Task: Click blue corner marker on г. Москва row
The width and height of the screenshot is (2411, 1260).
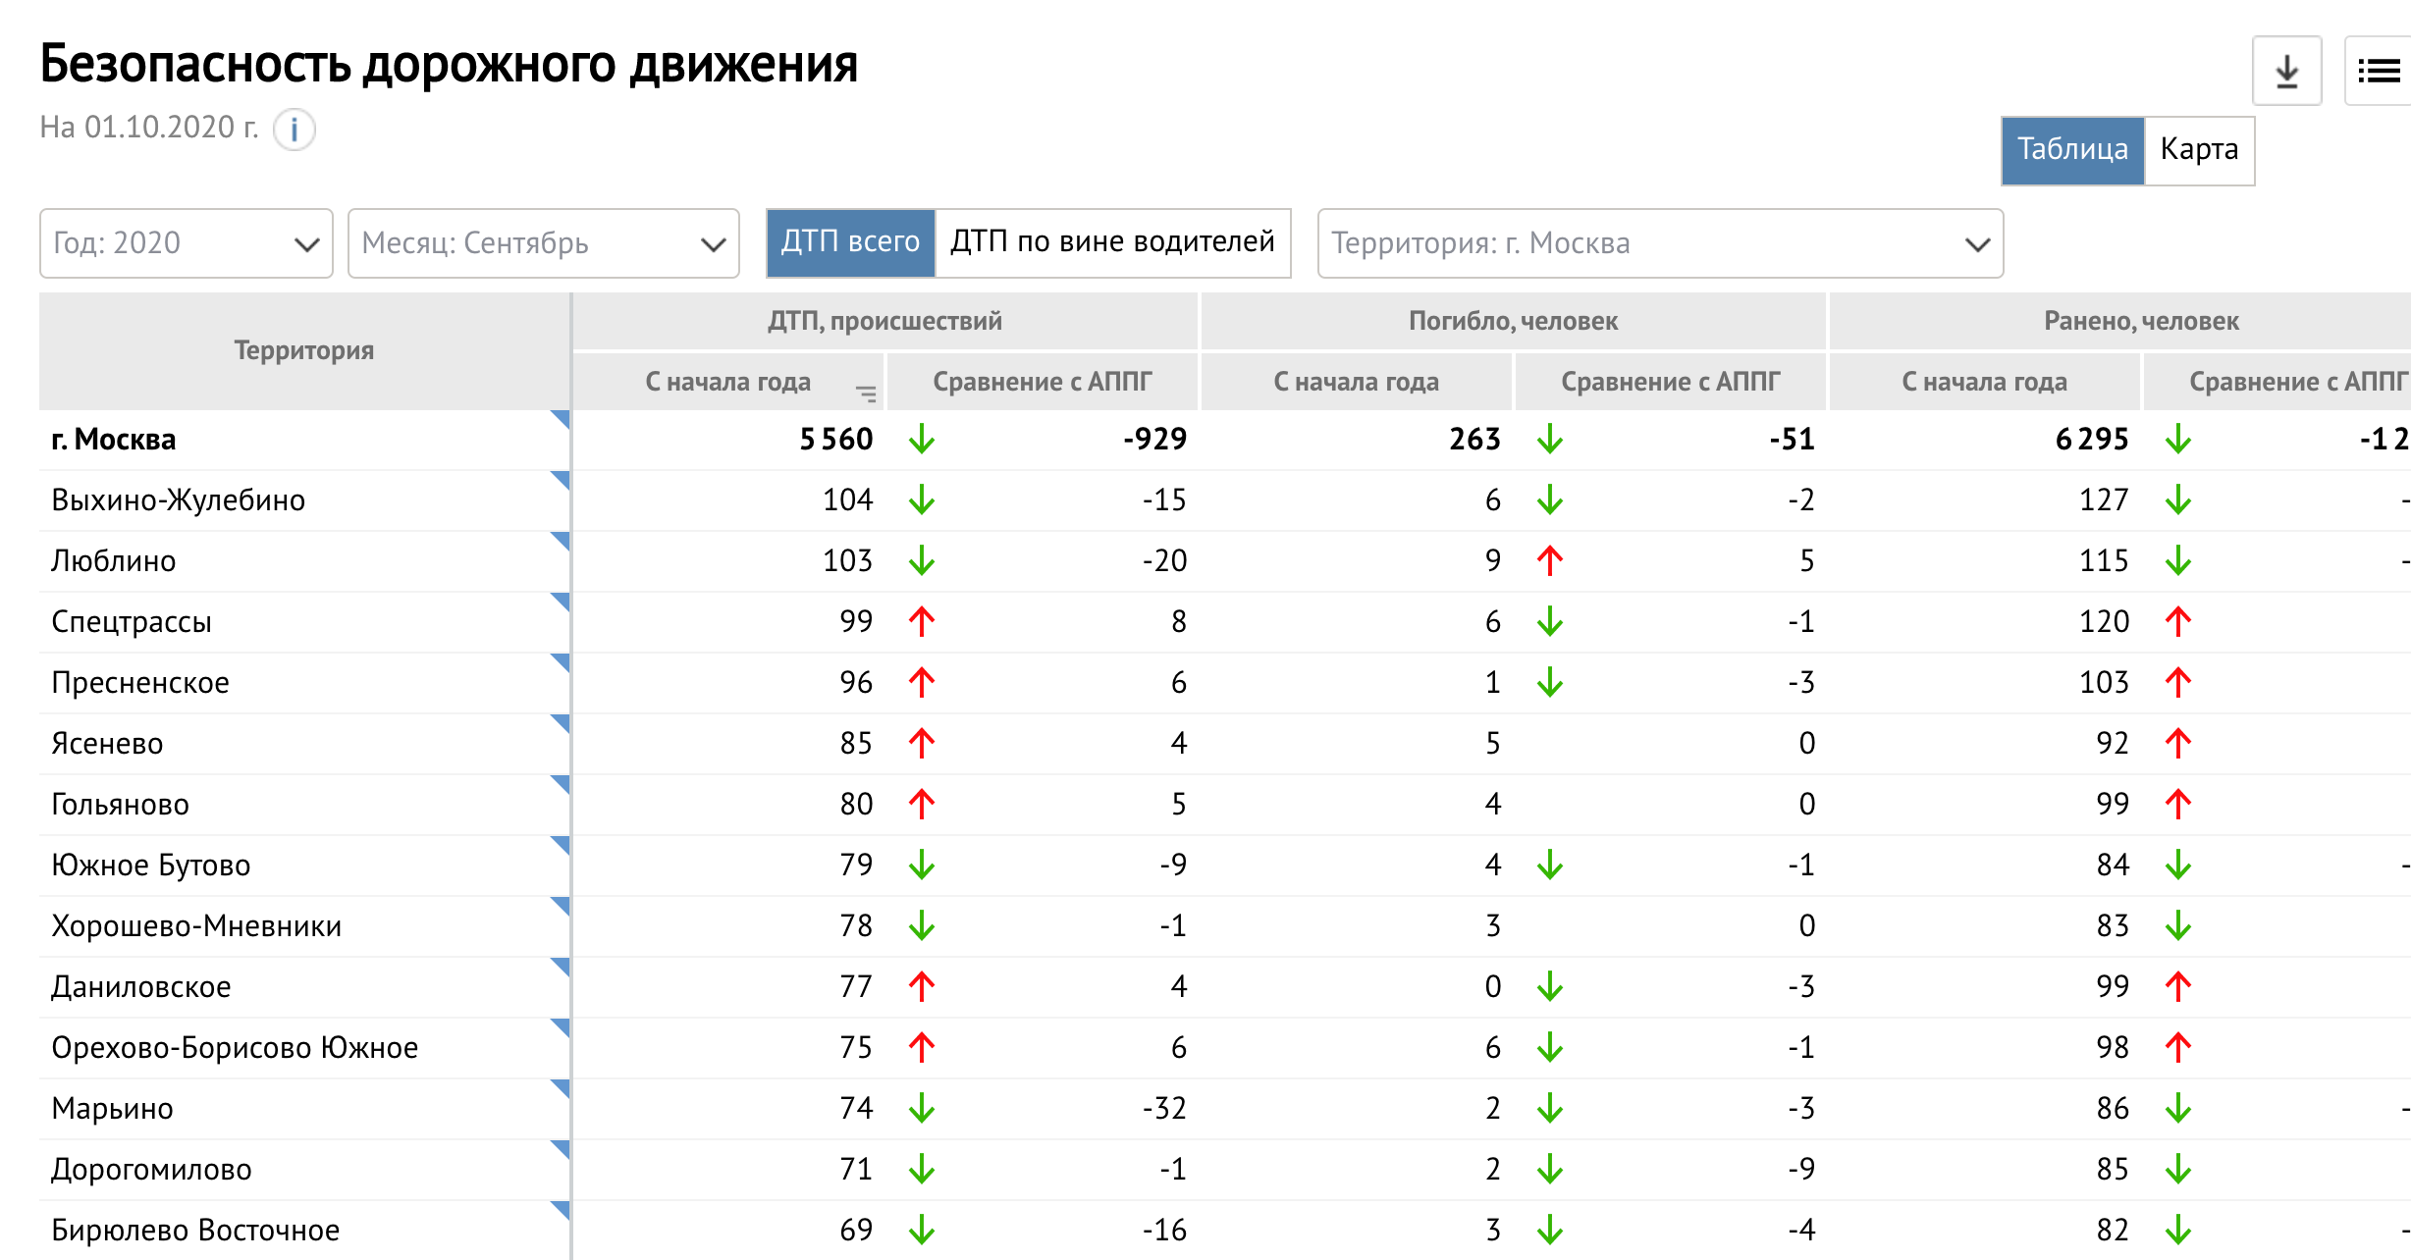Action: click(x=562, y=419)
